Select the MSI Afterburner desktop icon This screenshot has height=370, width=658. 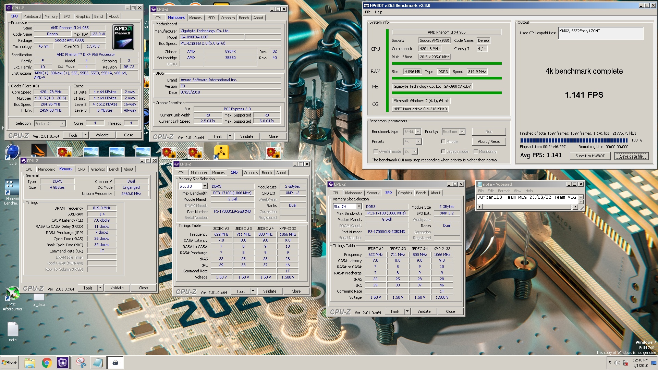(x=13, y=298)
